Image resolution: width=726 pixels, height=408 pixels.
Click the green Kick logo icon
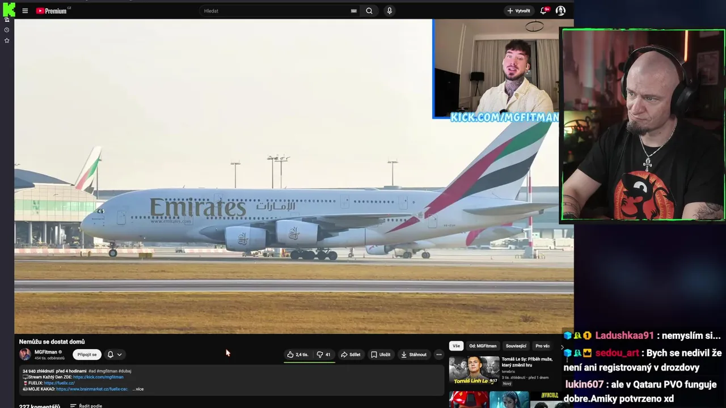(9, 8)
